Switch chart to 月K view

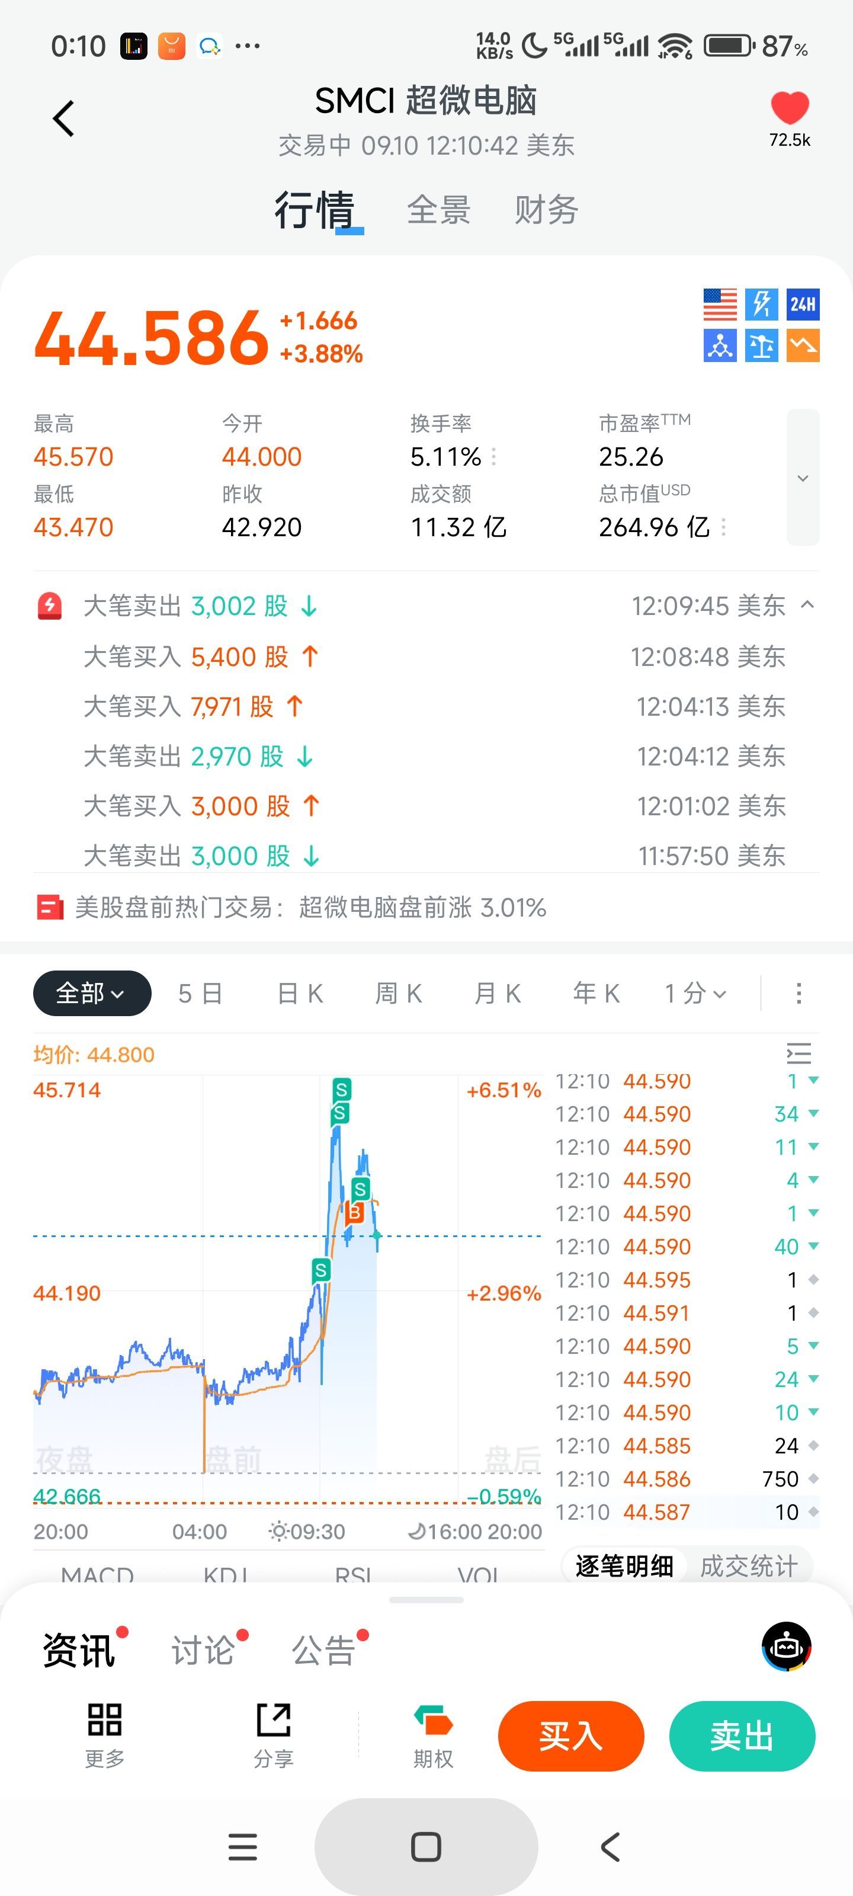498,994
